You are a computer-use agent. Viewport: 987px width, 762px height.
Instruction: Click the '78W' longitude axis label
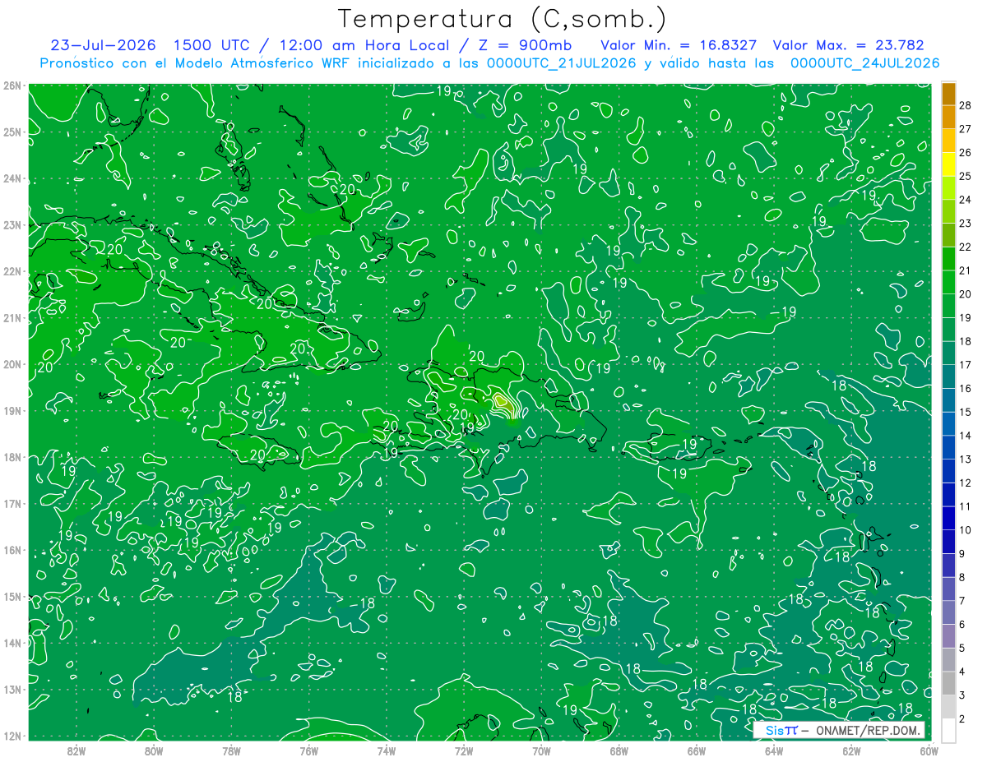pos(231,750)
